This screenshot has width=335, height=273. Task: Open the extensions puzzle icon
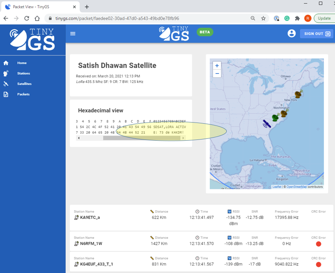297,18
